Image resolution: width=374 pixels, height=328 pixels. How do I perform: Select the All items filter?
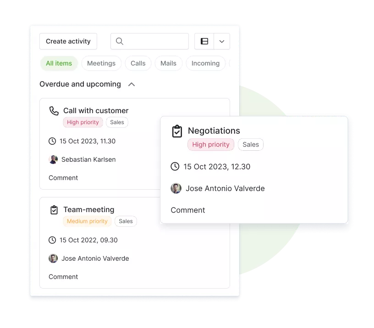pyautogui.click(x=59, y=63)
